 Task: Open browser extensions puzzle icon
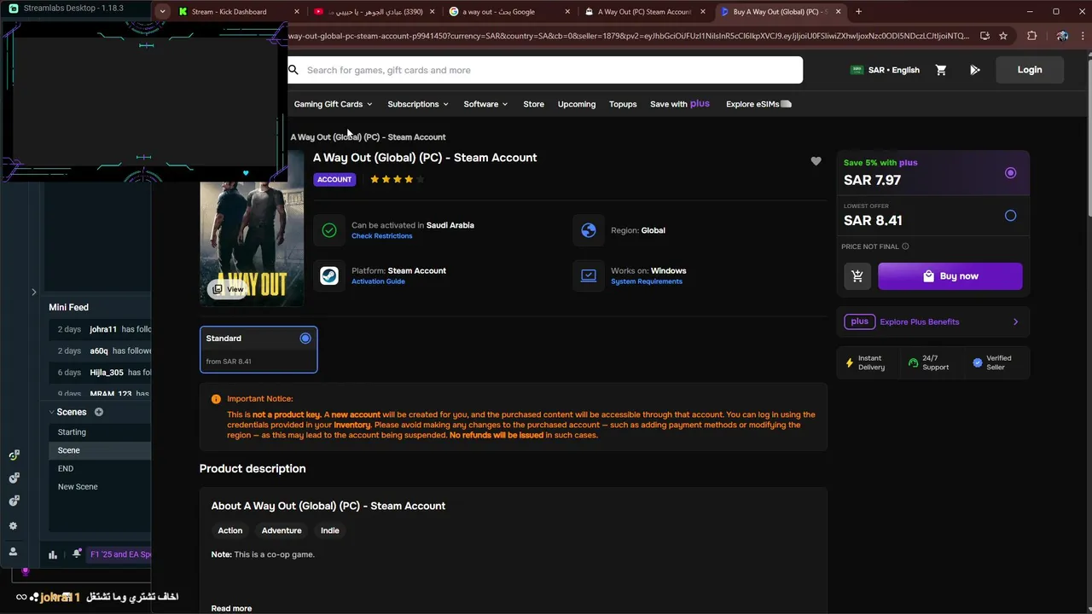[x=1031, y=36]
